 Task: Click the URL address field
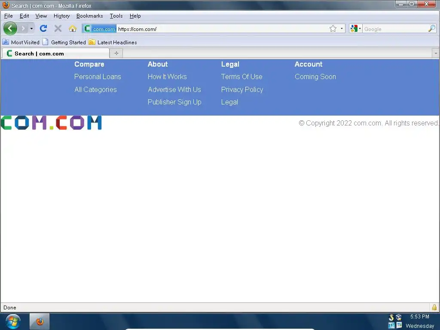pos(222,29)
